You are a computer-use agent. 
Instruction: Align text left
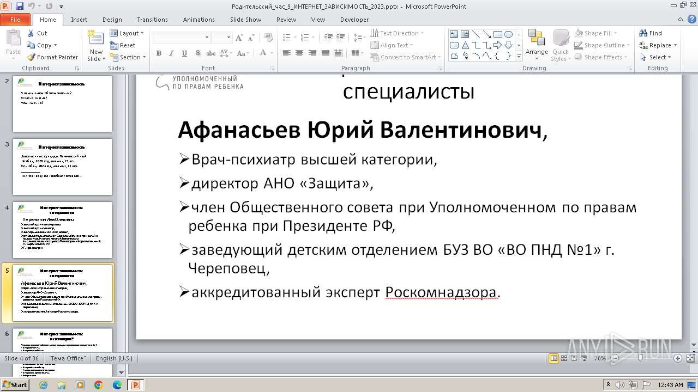coord(286,53)
